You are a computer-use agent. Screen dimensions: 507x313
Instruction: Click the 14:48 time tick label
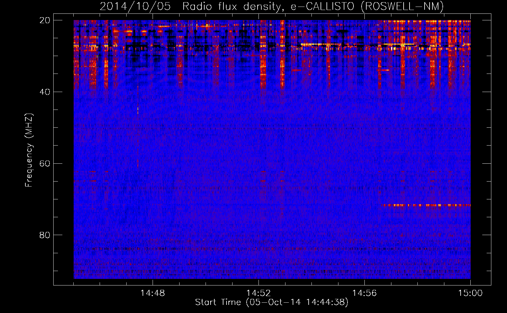(x=153, y=293)
